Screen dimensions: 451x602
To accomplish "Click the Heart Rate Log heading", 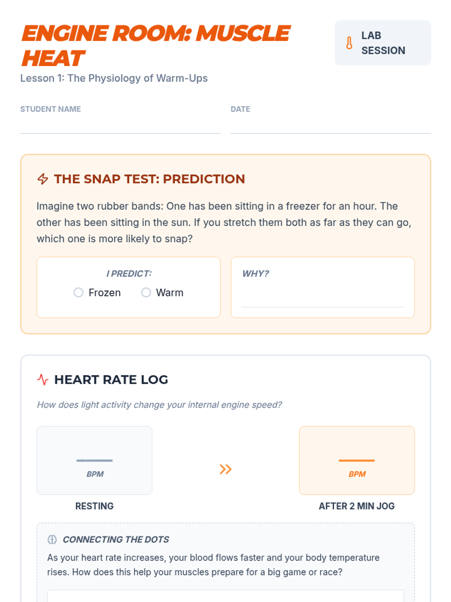I will click(x=111, y=380).
